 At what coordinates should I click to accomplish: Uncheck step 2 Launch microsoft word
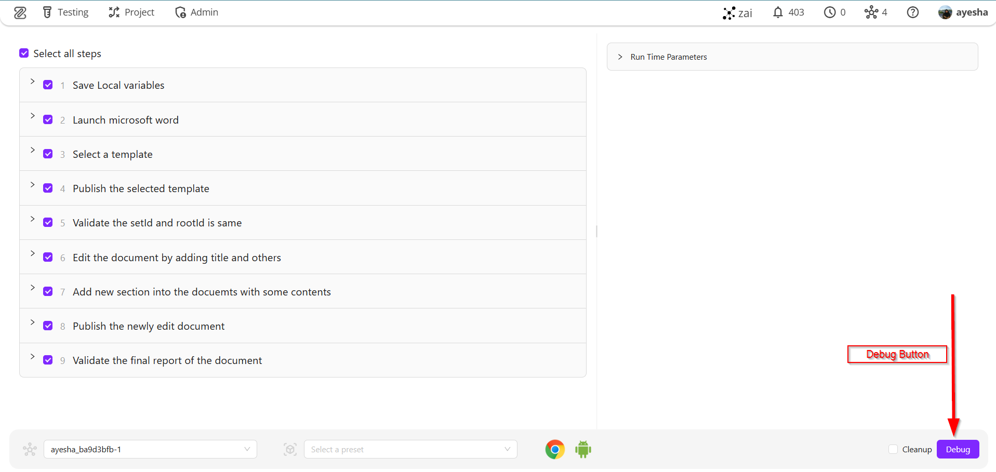tap(48, 119)
